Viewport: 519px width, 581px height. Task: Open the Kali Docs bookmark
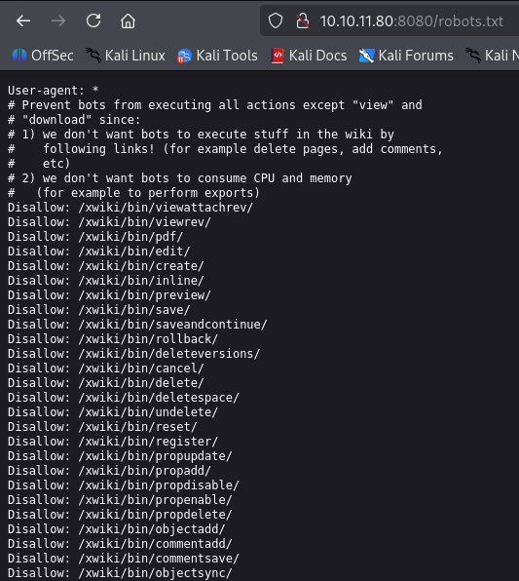point(310,56)
